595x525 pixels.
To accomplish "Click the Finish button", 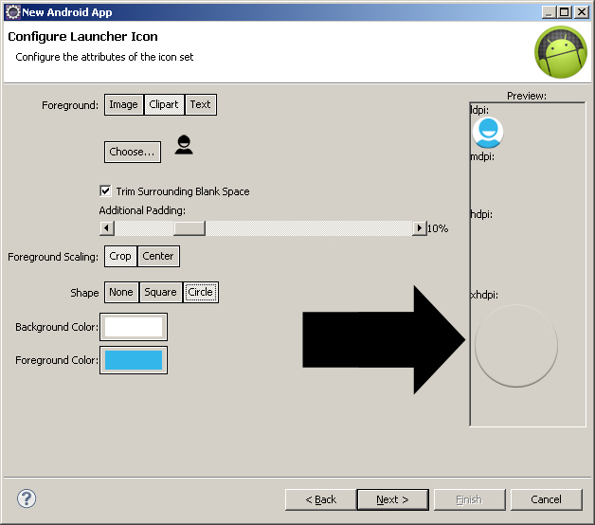I will tap(469, 499).
